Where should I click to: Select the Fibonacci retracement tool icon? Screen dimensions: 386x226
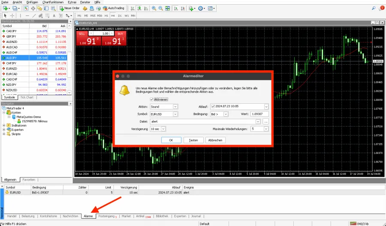coord(48,15)
